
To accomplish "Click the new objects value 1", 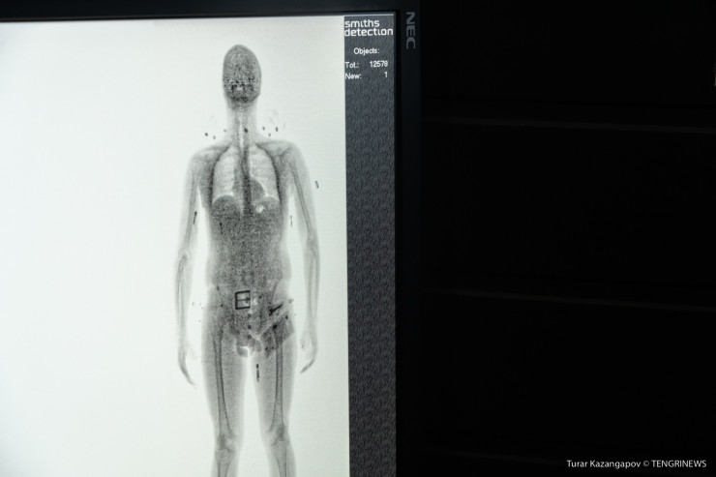I will (x=385, y=75).
